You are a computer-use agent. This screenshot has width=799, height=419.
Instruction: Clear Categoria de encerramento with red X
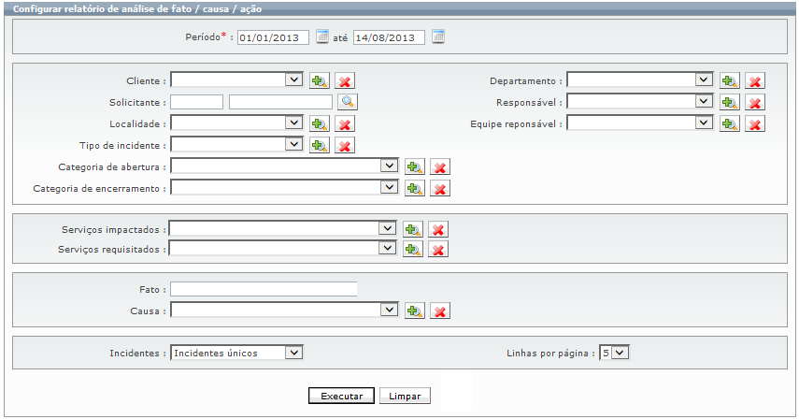440,188
